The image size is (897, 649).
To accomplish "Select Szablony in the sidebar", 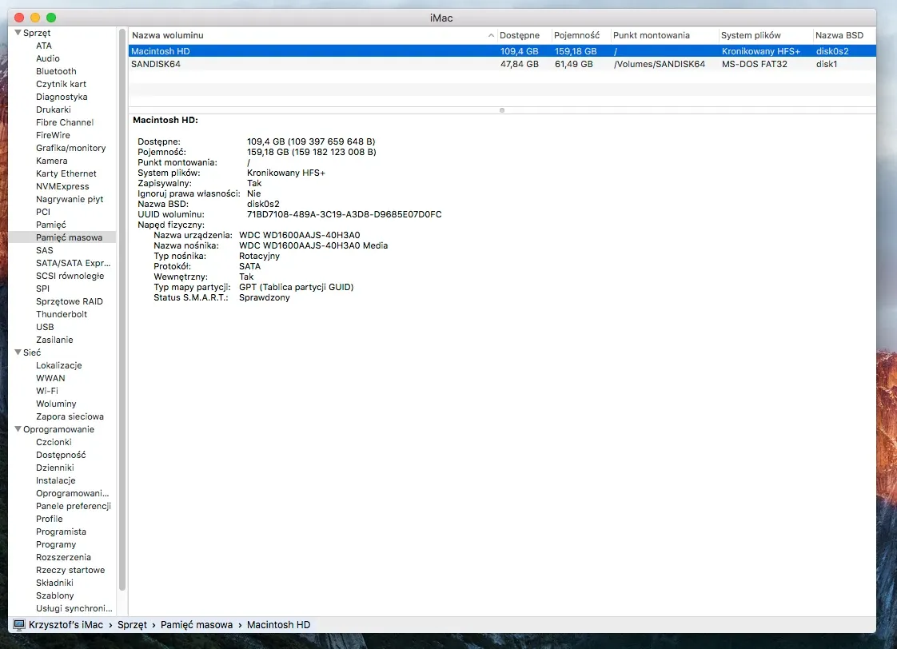I will [x=55, y=595].
